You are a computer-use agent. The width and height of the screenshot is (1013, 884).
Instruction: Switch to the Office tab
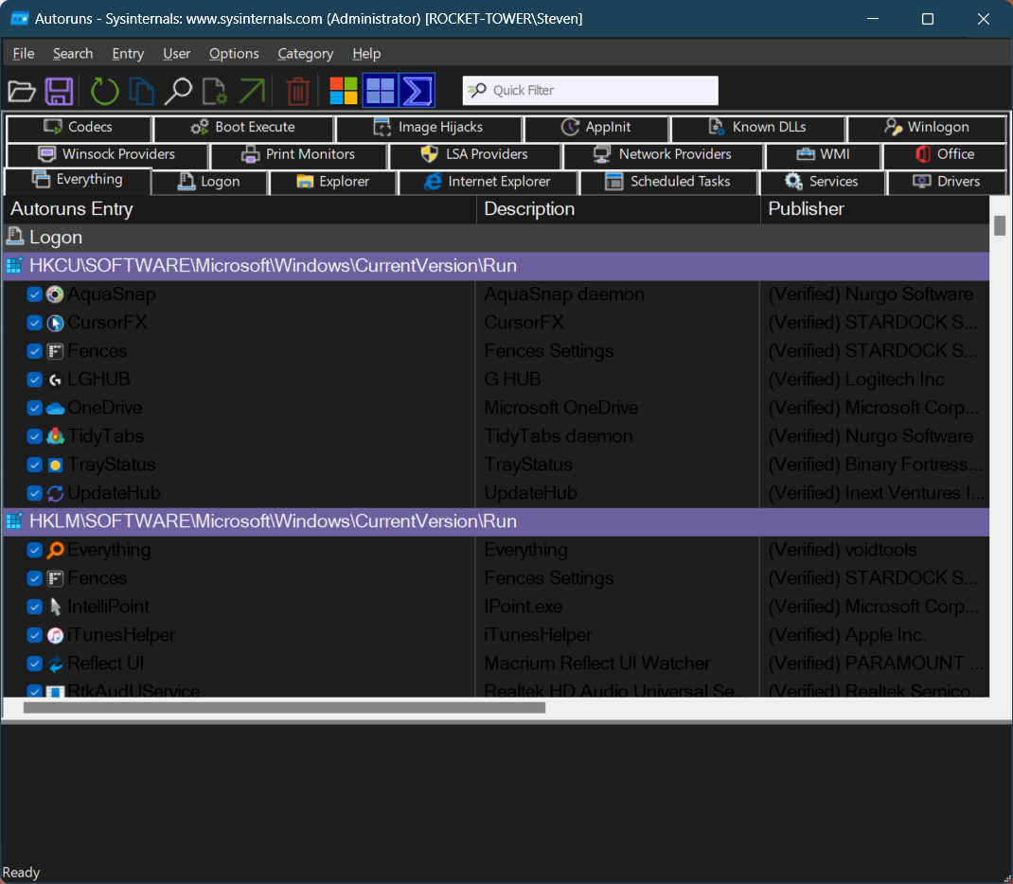pyautogui.click(x=945, y=154)
